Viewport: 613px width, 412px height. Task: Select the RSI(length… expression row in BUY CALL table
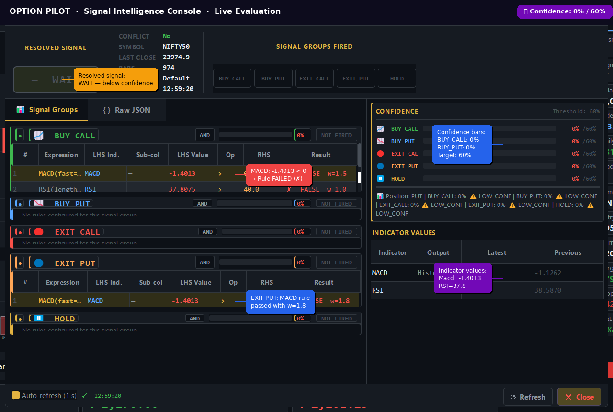tap(185, 187)
